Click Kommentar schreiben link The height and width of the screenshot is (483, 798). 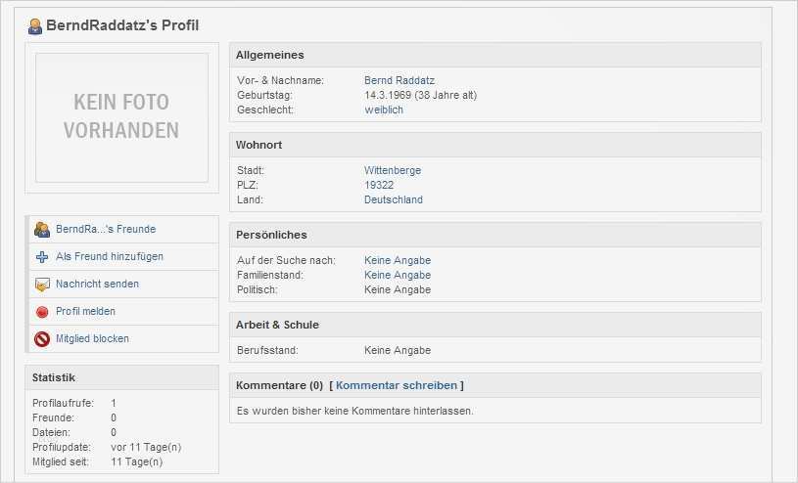point(397,386)
